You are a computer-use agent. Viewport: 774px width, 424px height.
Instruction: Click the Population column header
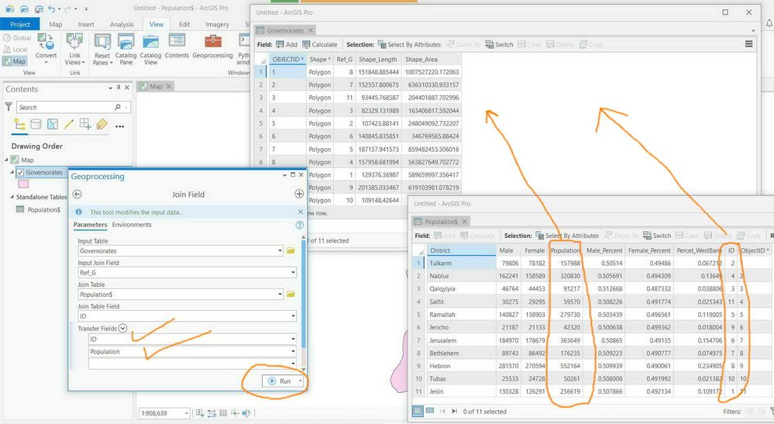click(x=565, y=250)
